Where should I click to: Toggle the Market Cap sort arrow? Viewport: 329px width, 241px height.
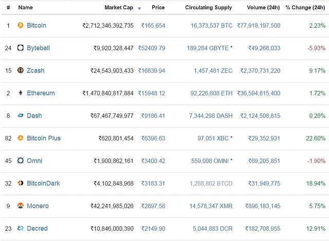click(139, 9)
